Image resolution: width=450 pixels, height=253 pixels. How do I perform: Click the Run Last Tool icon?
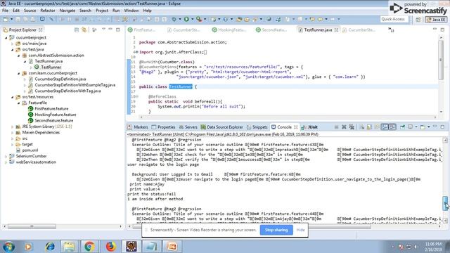(x=199, y=19)
